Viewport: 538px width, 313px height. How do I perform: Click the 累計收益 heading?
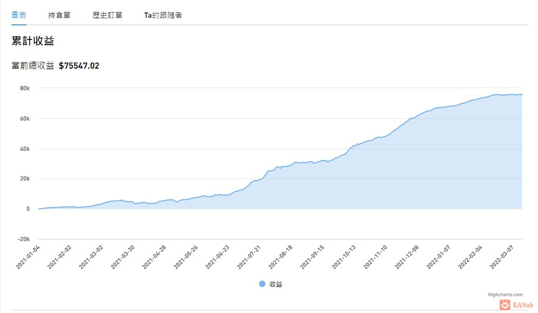pos(33,41)
